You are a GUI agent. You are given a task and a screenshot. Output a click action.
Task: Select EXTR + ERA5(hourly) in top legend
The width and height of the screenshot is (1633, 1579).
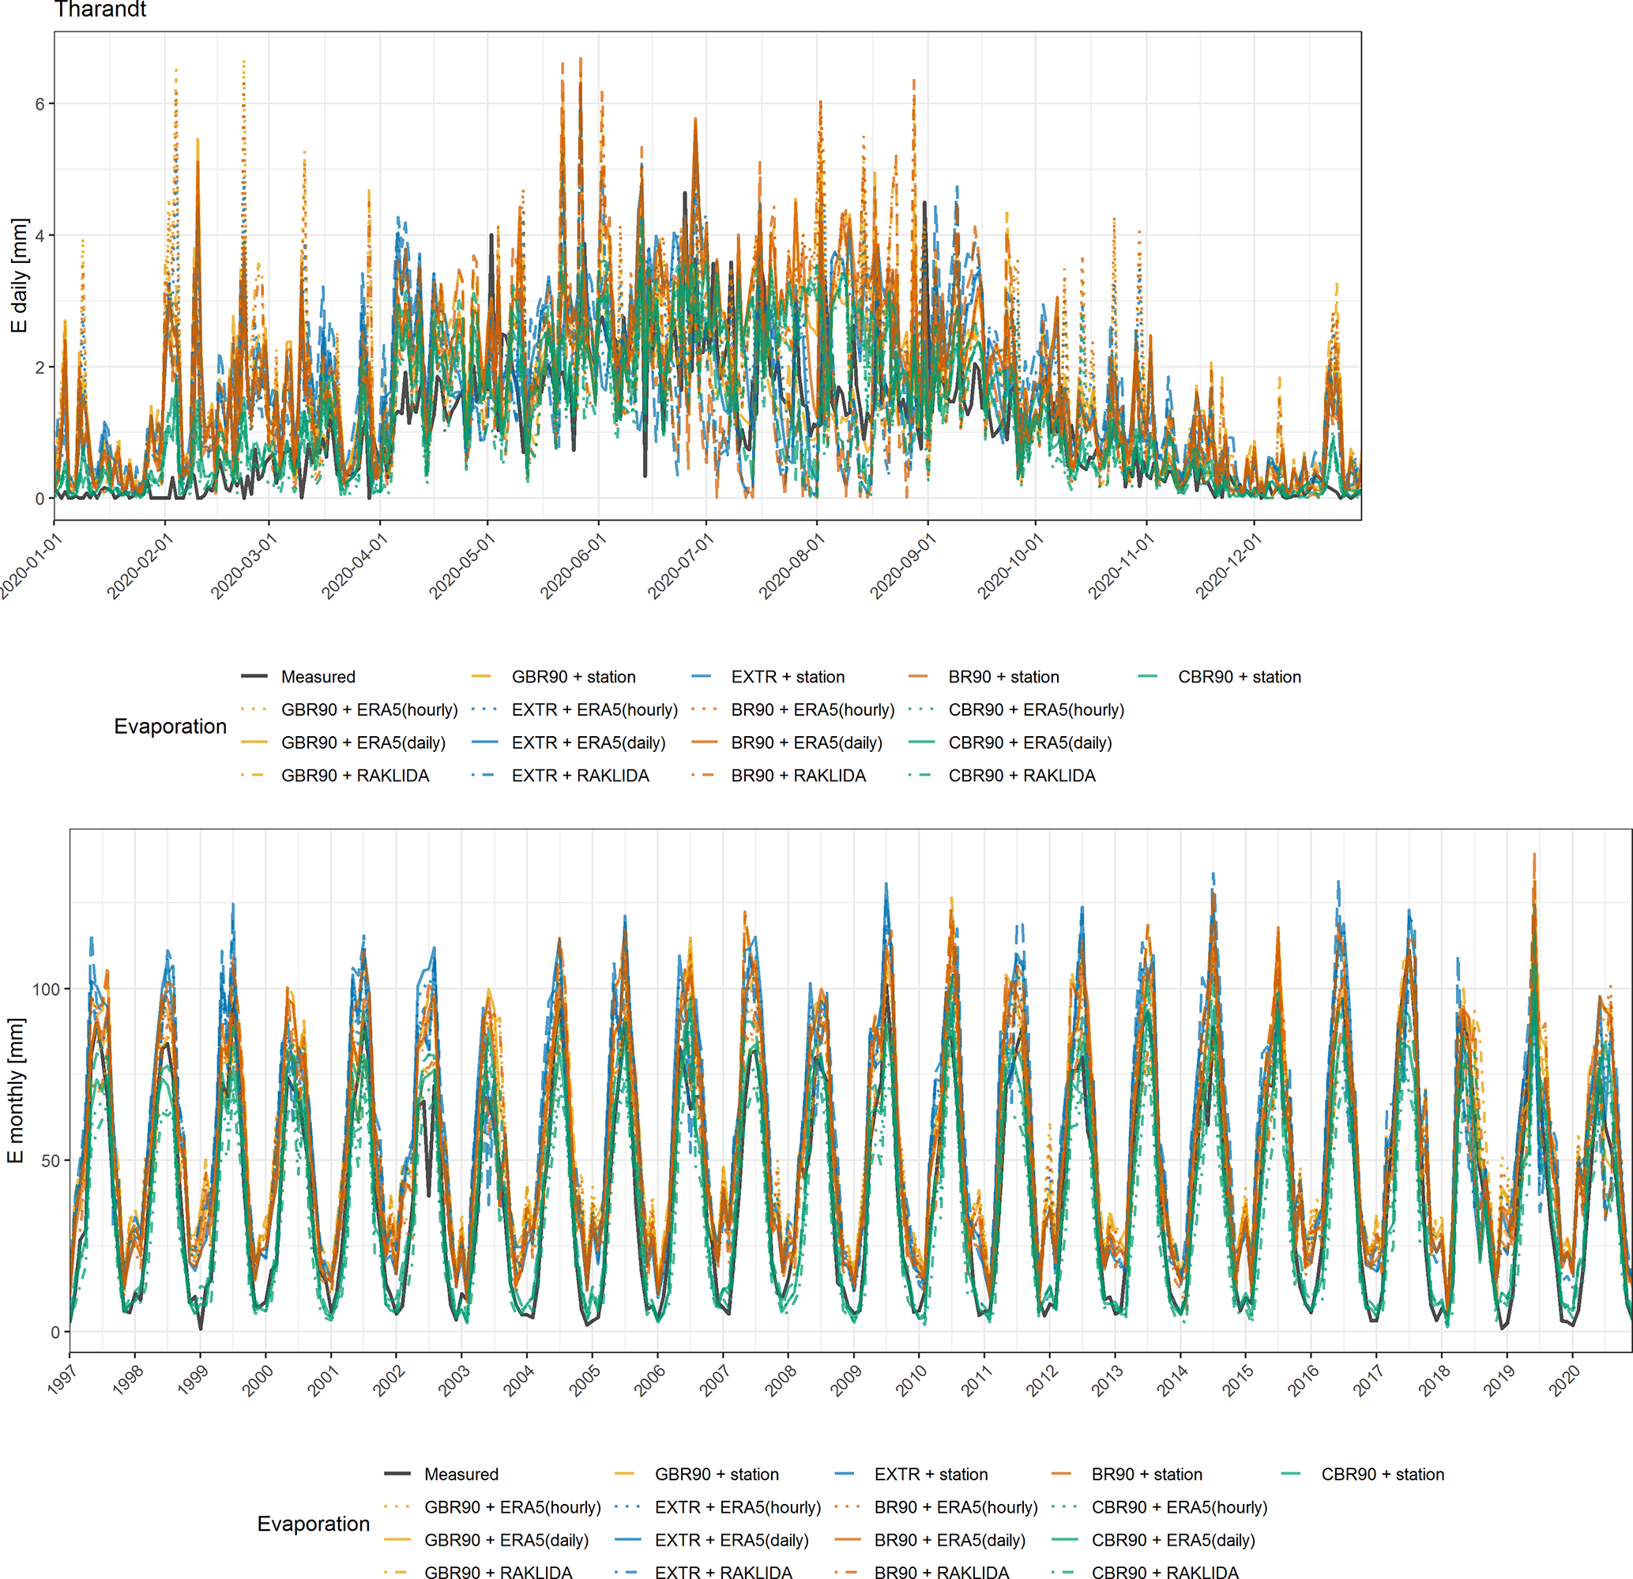(594, 709)
